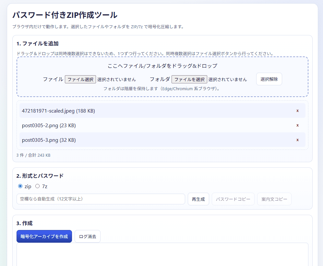Click the 再生成 password button
The image size is (323, 266).
pos(198,199)
